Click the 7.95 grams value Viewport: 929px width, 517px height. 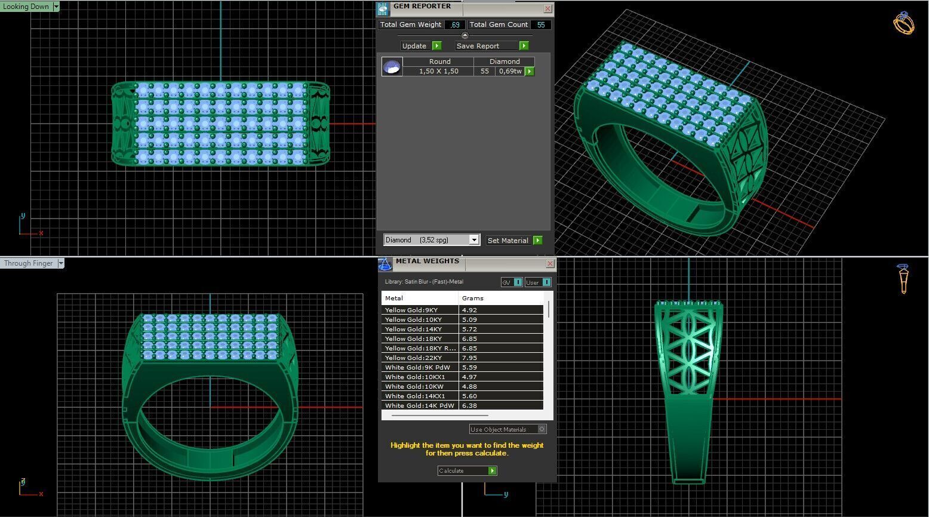point(469,358)
